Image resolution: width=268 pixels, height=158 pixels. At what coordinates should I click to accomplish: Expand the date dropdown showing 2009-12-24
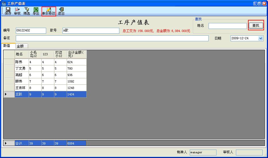[260, 38]
